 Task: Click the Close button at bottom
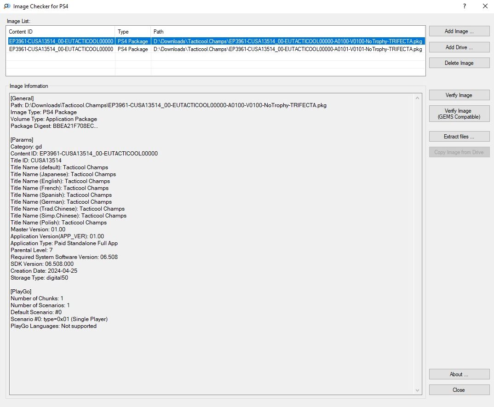click(459, 390)
